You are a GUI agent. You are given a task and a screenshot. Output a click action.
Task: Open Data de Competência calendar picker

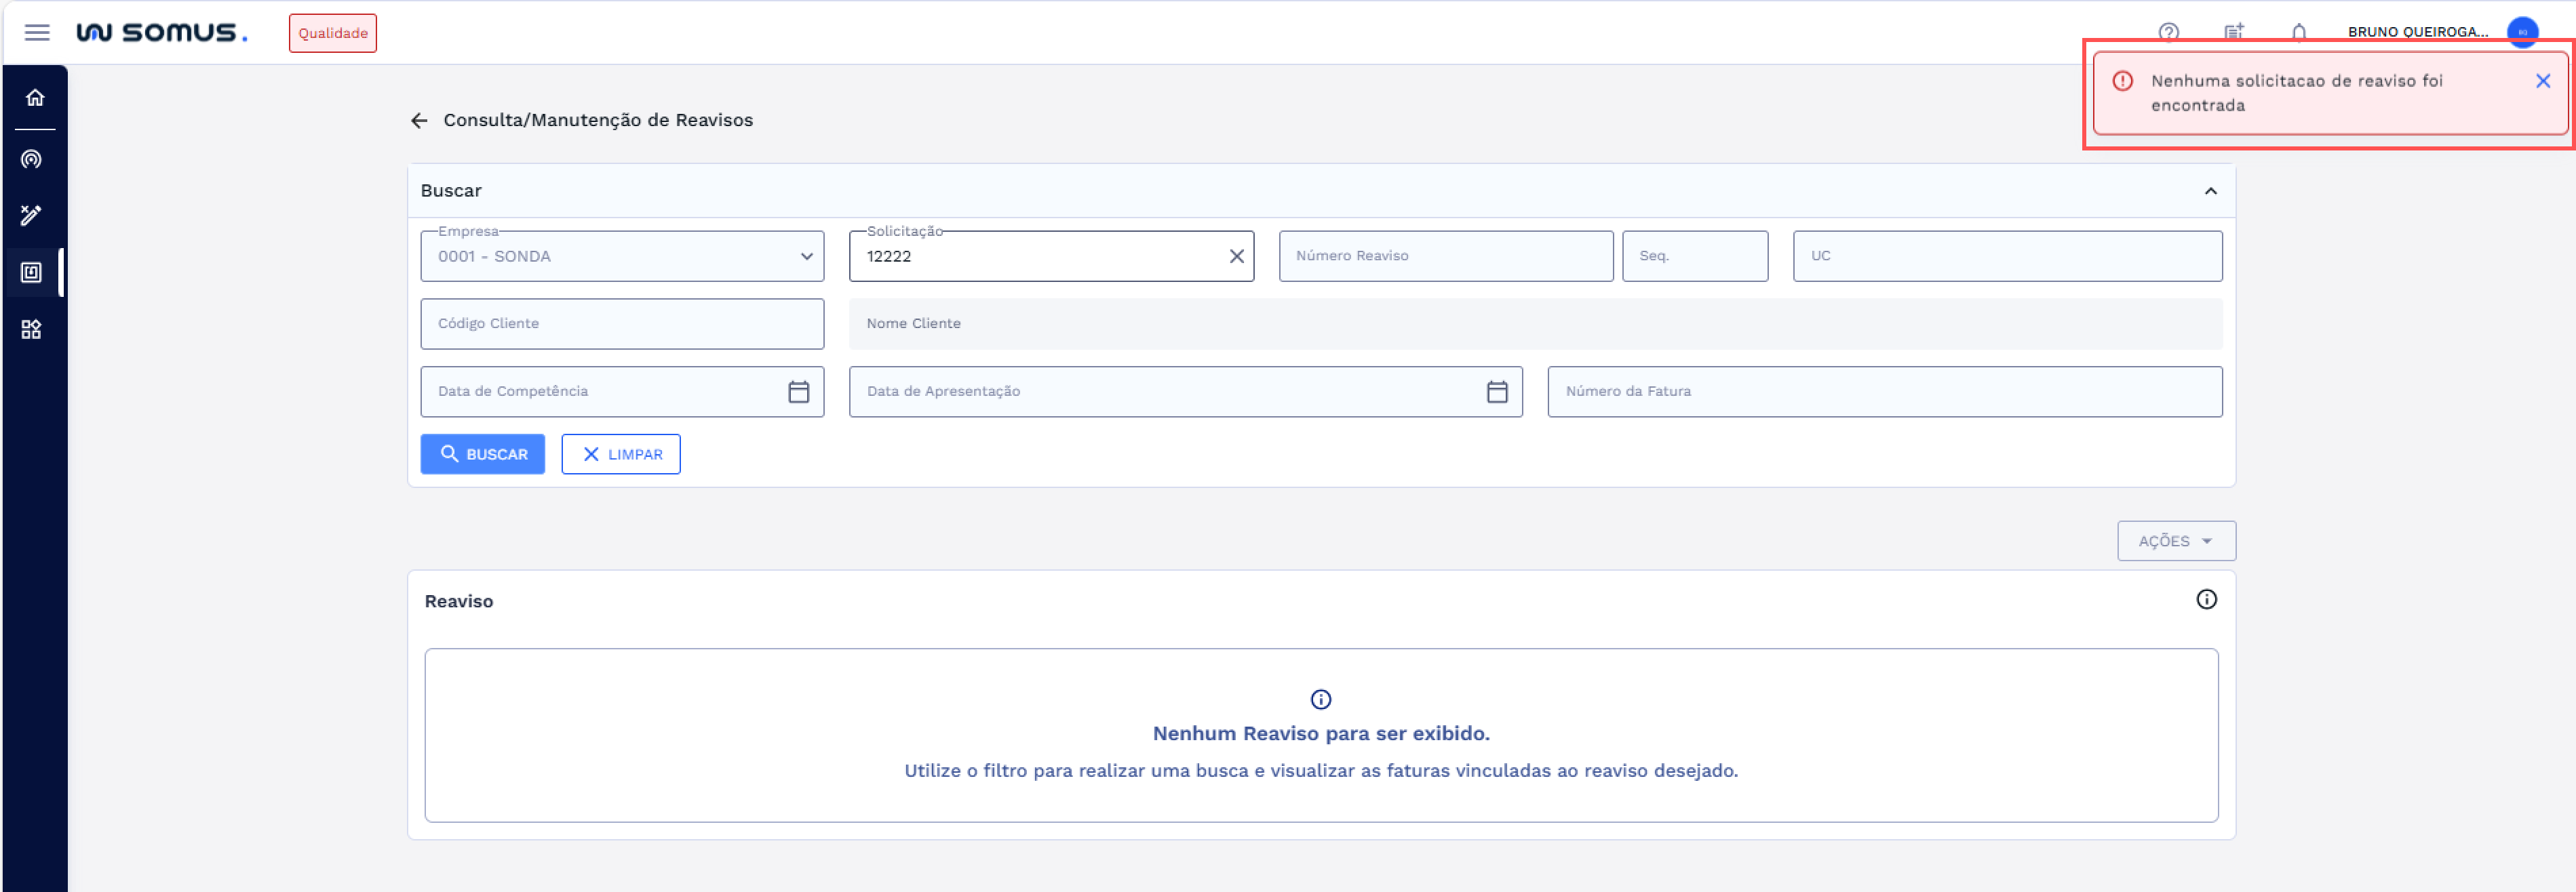click(x=798, y=392)
